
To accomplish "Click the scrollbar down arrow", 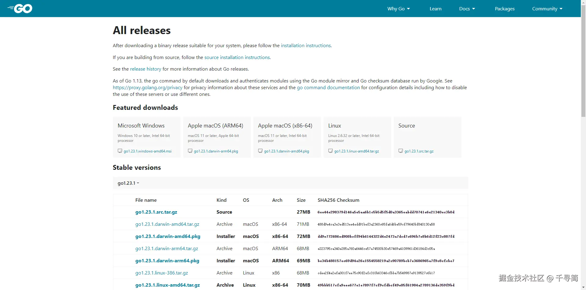I will pos(583,287).
